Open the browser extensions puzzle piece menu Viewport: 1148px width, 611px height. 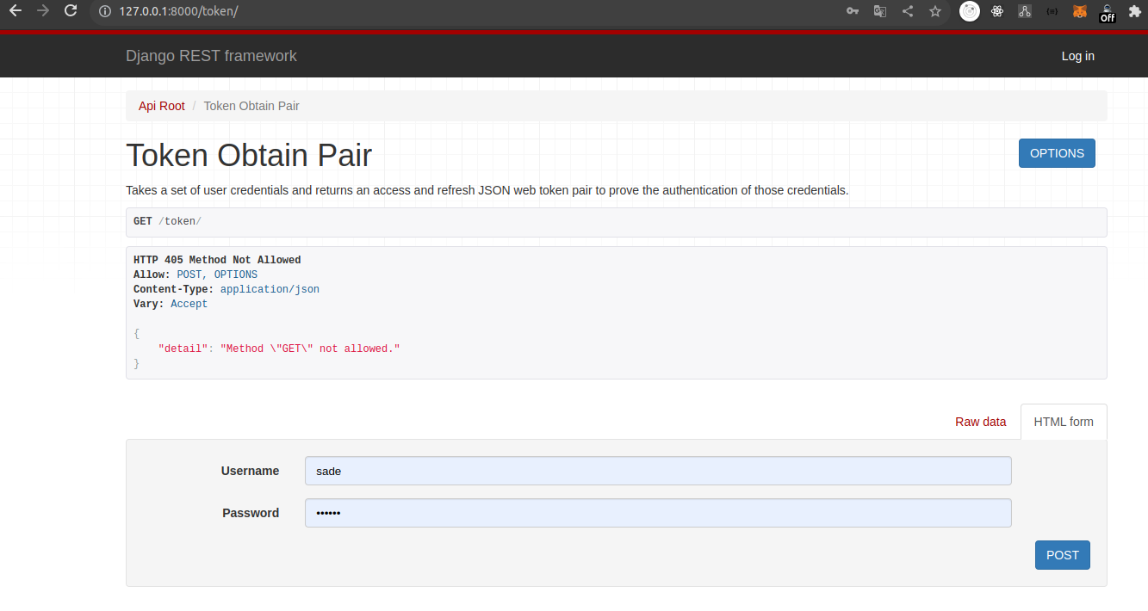1134,11
